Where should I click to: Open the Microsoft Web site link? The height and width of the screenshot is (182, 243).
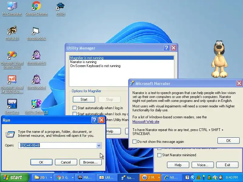(x=146, y=122)
